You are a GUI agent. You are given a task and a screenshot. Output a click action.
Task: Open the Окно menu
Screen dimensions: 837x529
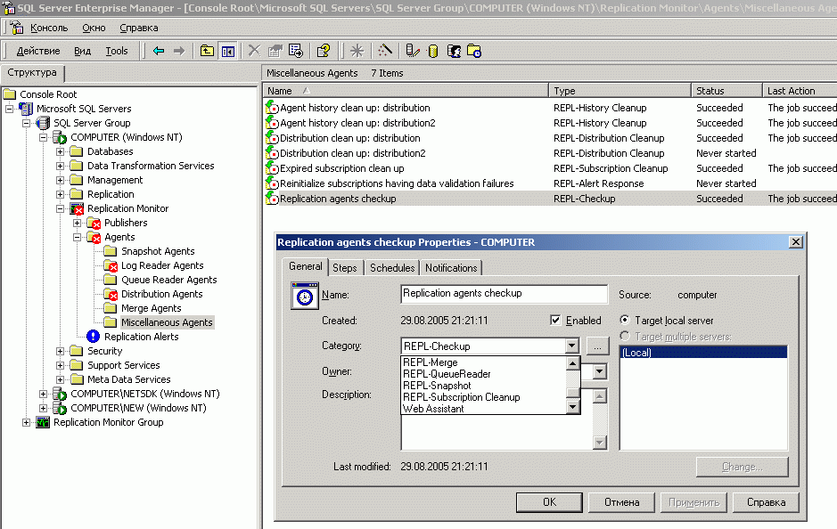tap(94, 28)
